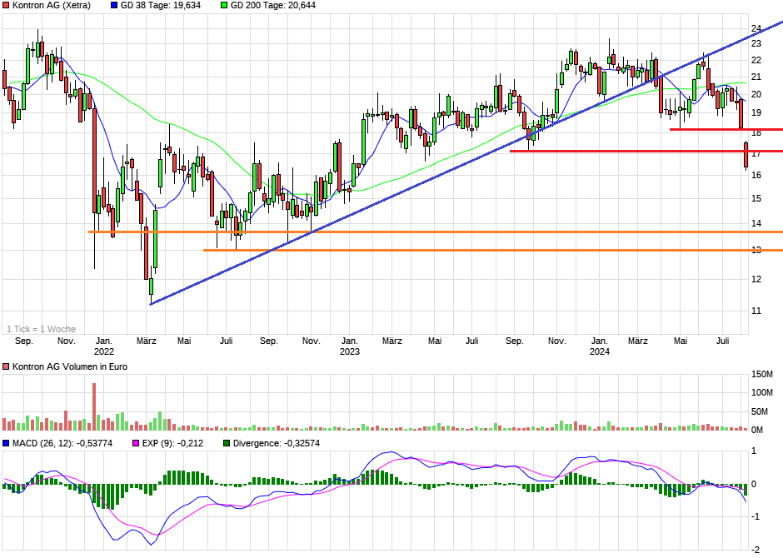Click the blue MACD legend icon

pos(7,442)
